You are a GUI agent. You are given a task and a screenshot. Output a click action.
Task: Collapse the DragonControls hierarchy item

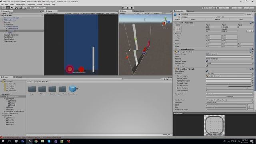pos(5,26)
